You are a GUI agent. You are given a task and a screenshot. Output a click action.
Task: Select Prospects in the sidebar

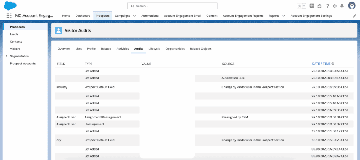pos(25,27)
